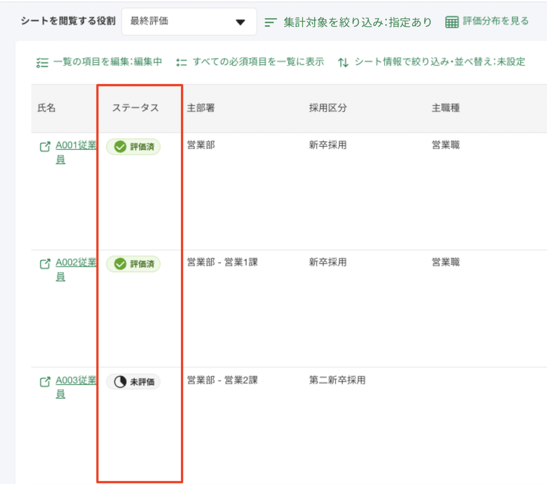Click the filter icon beside 集計対象を絞り込み
This screenshot has width=547, height=484.
point(270,22)
